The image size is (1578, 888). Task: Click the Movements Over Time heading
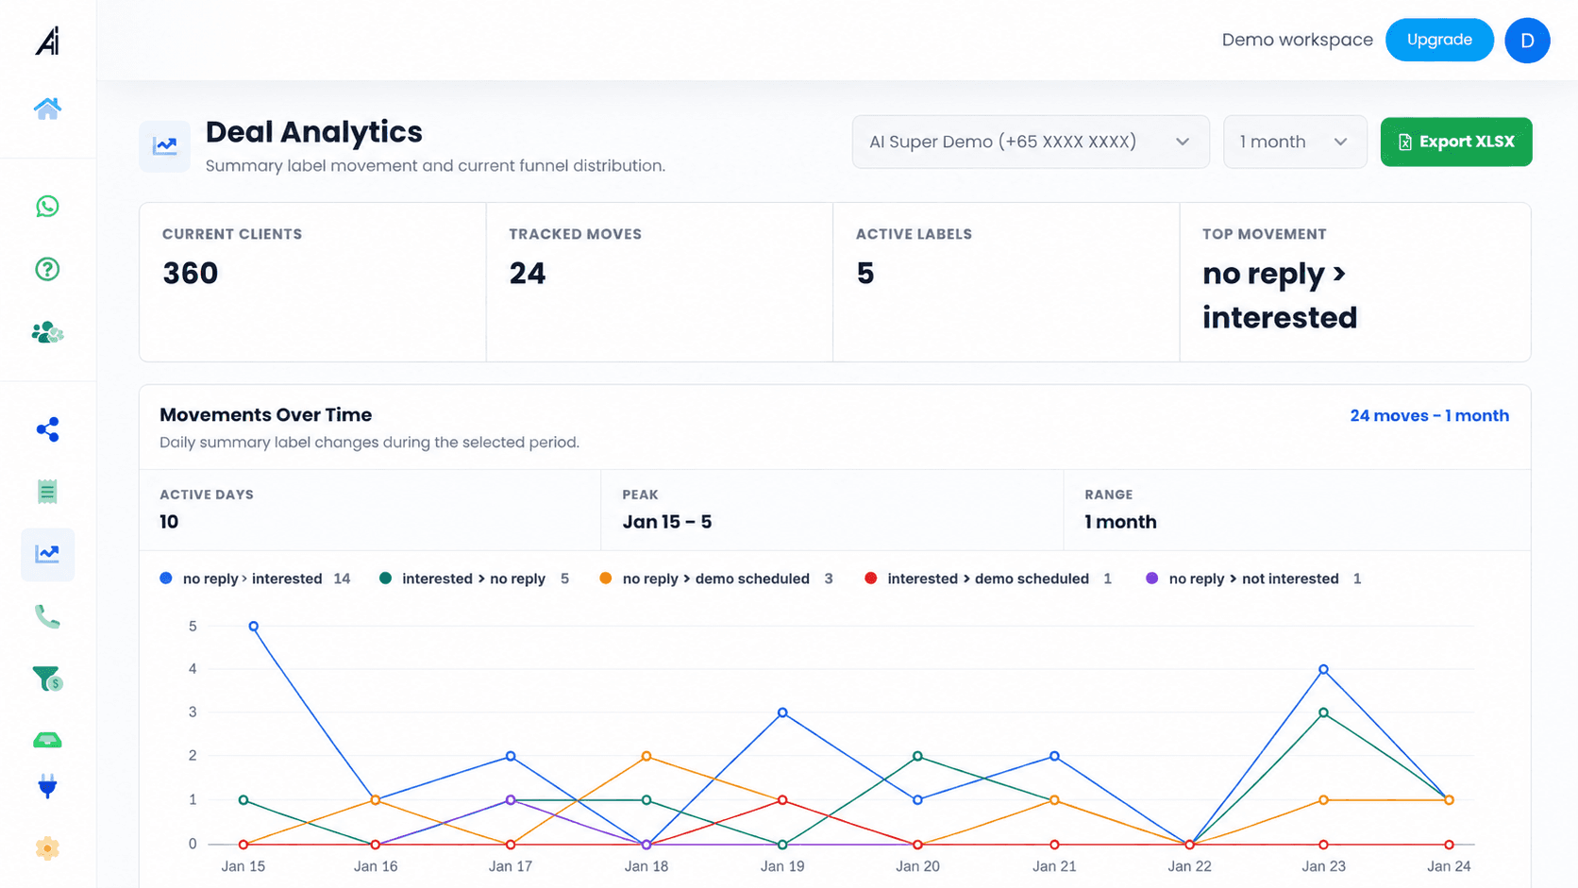point(265,414)
